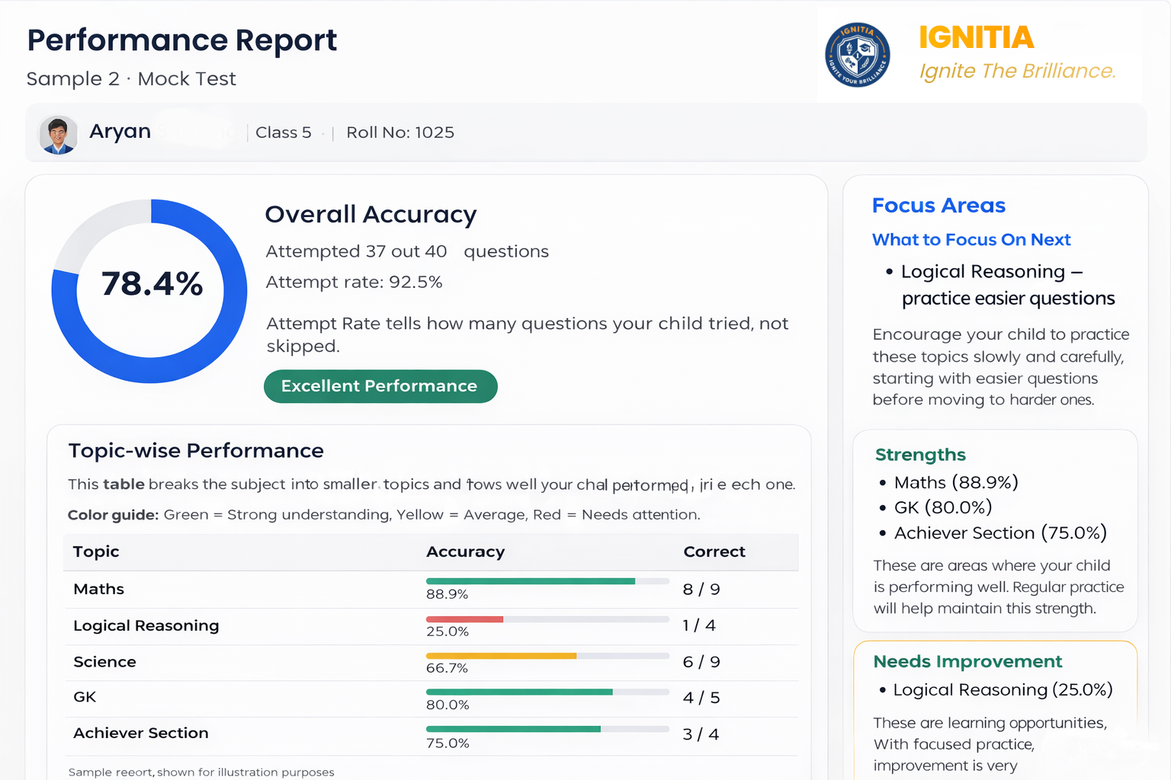Click the Topic column header
Image resolution: width=1171 pixels, height=780 pixels.
tap(95, 551)
